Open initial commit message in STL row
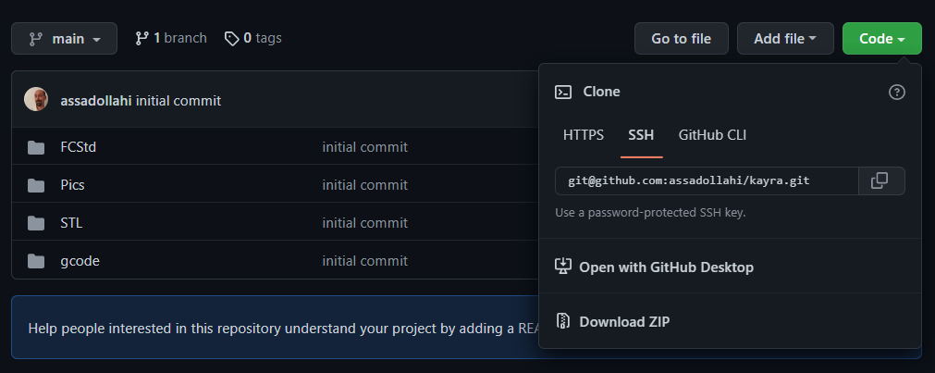The image size is (935, 373). pyautogui.click(x=365, y=223)
